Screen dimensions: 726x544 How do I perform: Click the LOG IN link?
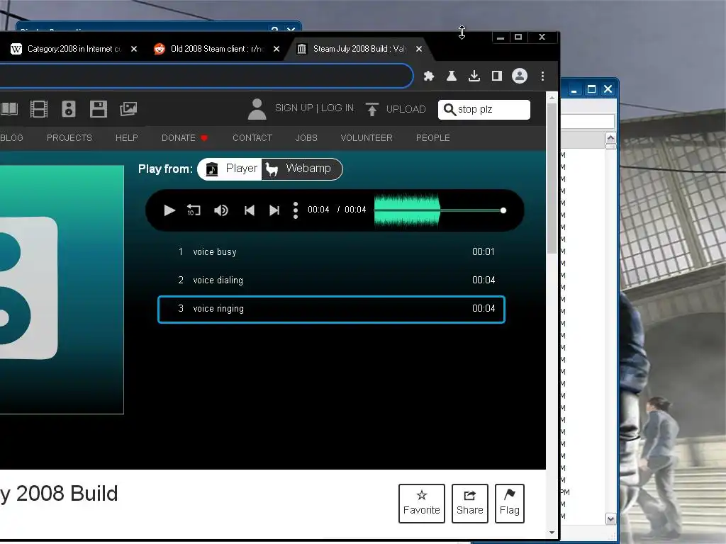[337, 108]
